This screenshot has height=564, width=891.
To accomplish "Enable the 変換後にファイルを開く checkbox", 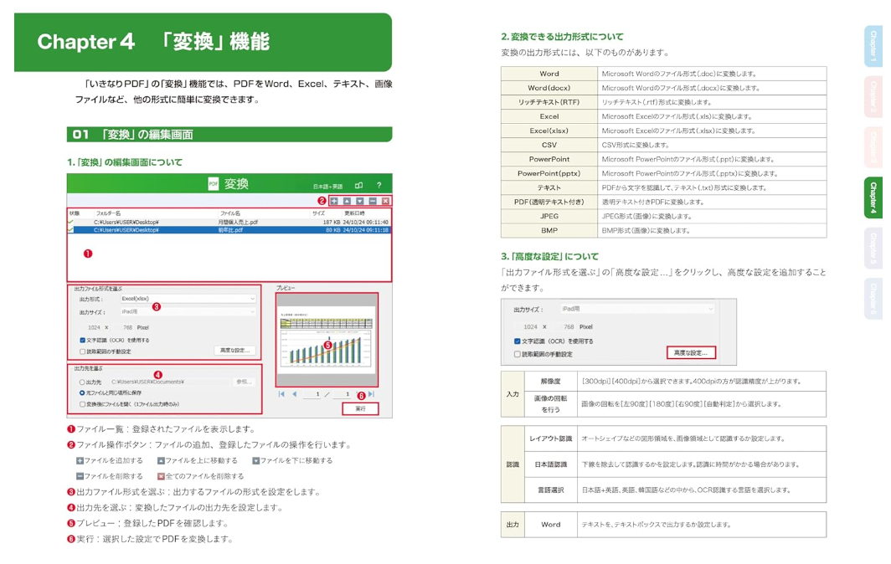I will pos(82,403).
